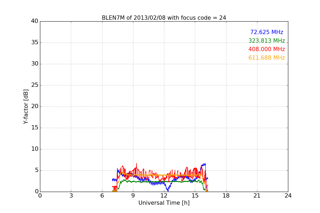
Task: Click the y-axis tick label 35
Action: point(35,43)
